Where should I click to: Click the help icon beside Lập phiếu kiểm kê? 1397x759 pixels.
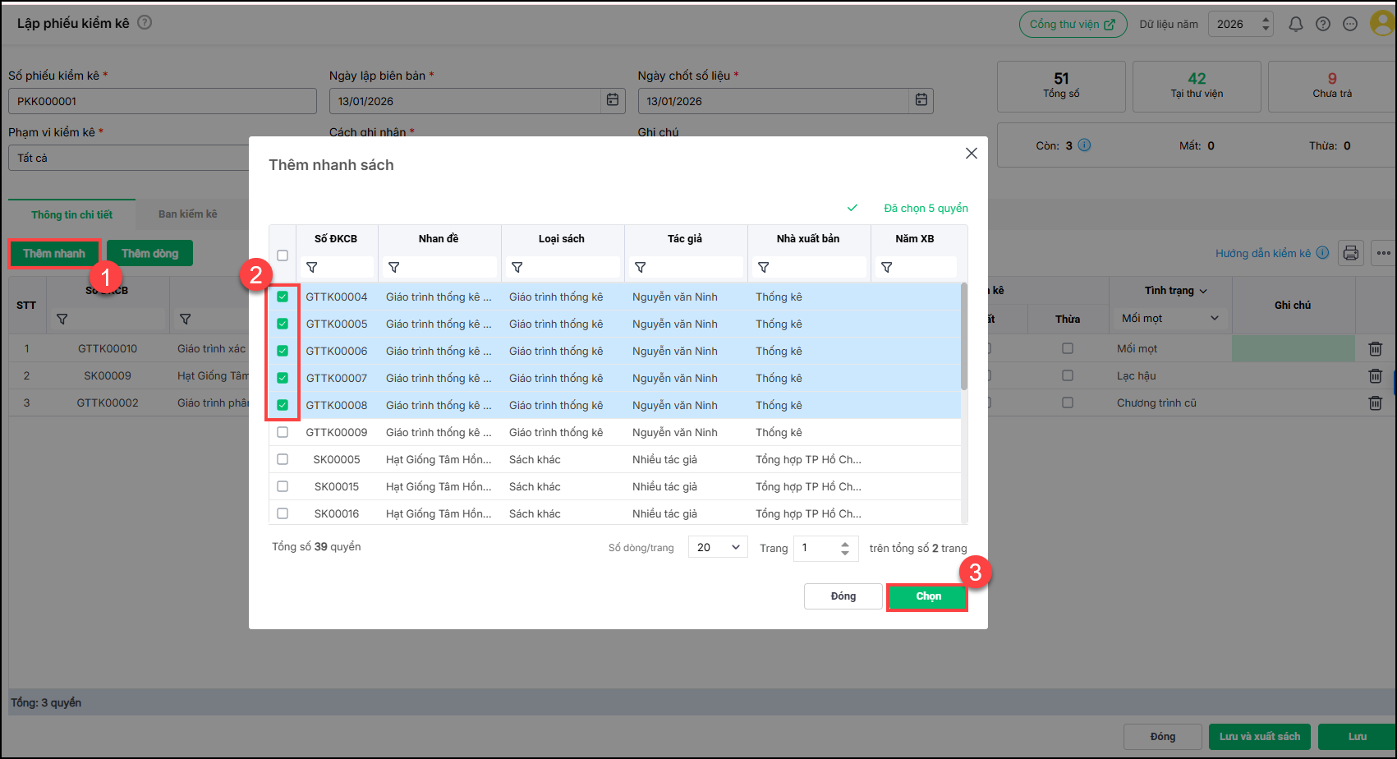click(x=145, y=23)
